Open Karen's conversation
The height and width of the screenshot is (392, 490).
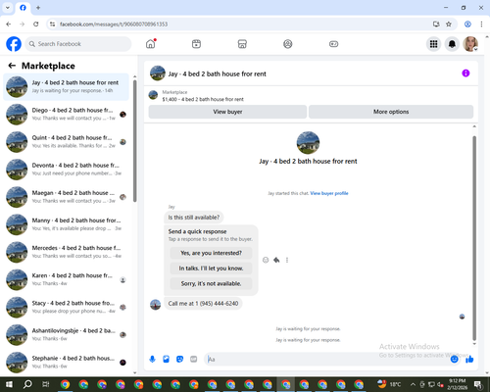(66, 279)
